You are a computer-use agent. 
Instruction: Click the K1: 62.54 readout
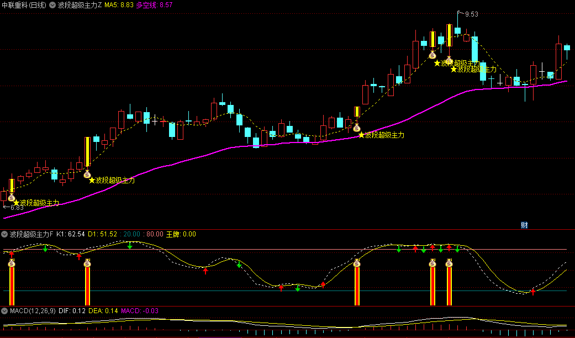coord(70,234)
